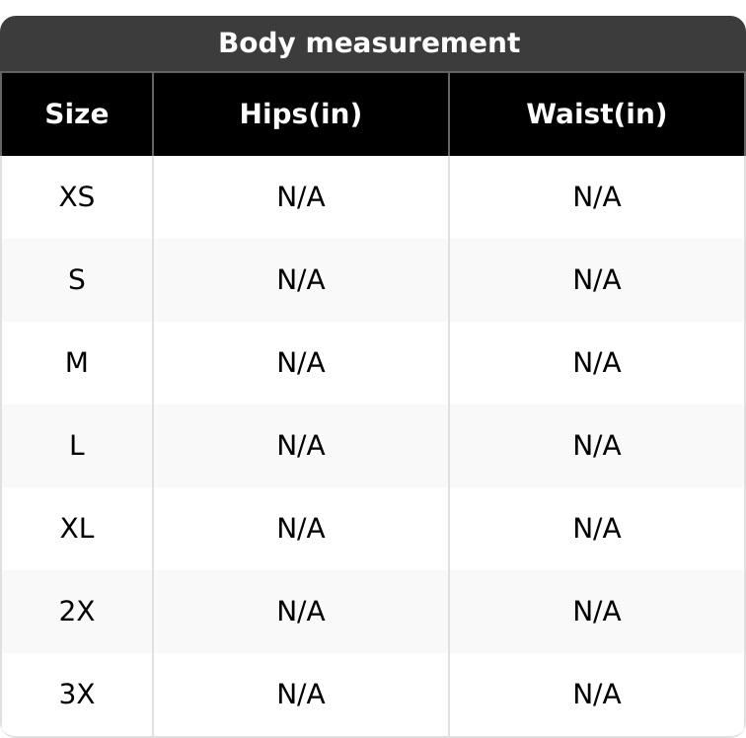
Task: Click the Body measurement table title
Action: [x=369, y=43]
